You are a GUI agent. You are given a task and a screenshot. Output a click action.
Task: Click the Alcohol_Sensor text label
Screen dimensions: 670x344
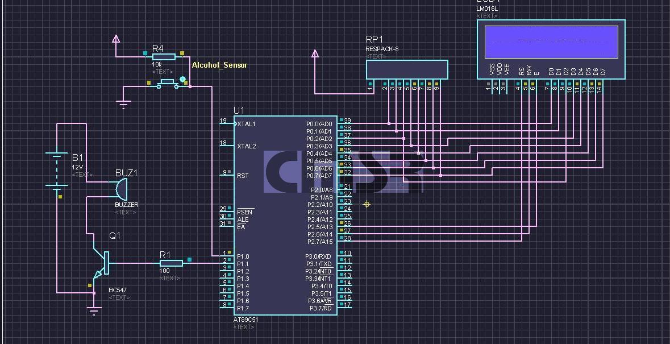pyautogui.click(x=219, y=65)
